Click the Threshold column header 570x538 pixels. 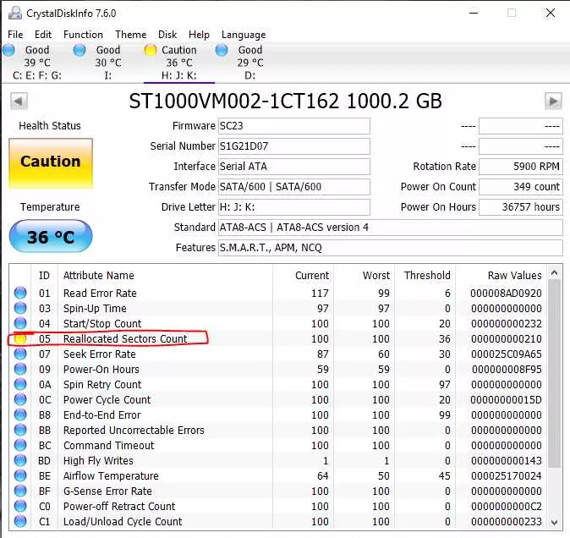[427, 276]
